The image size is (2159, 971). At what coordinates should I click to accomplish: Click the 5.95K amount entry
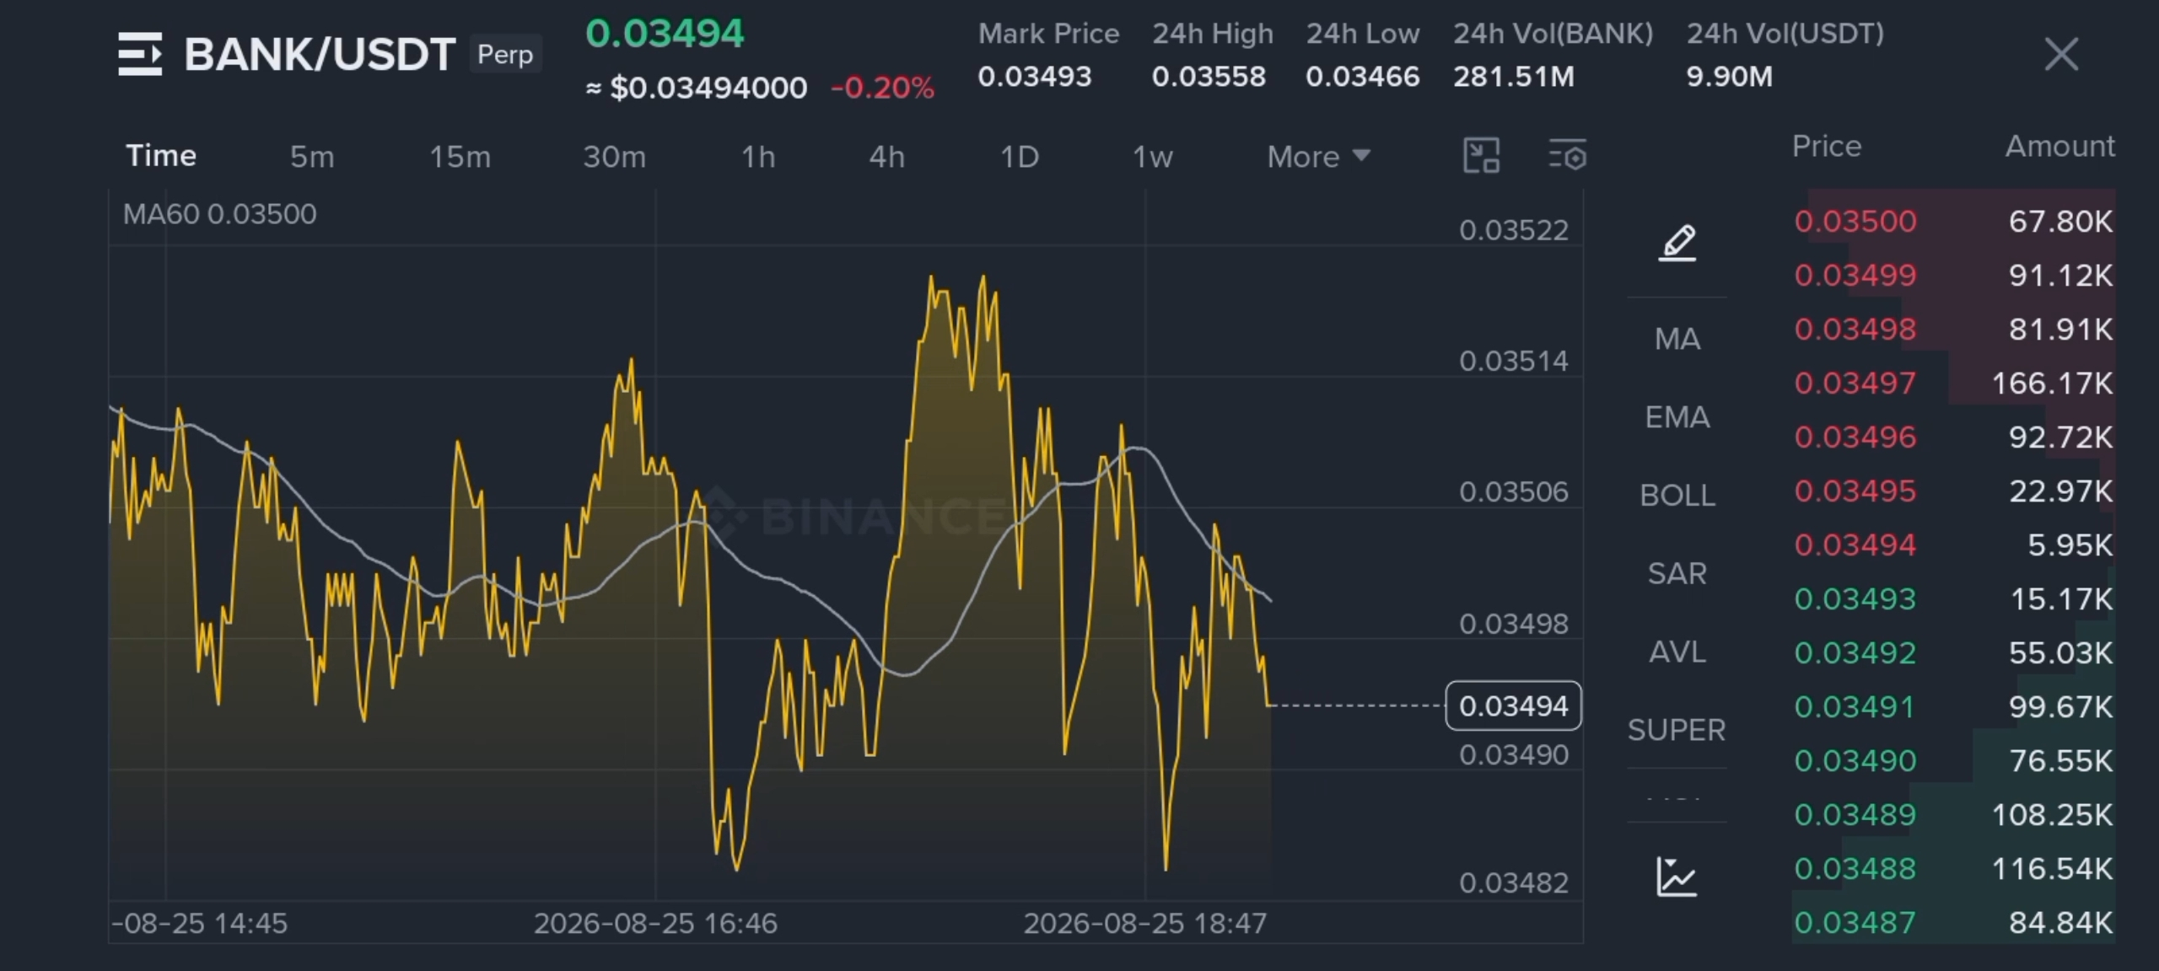click(x=2070, y=545)
